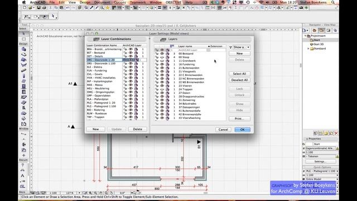Click the filter funnel icon beside Show
Viewport: 357px width, 201px height.
[230, 47]
